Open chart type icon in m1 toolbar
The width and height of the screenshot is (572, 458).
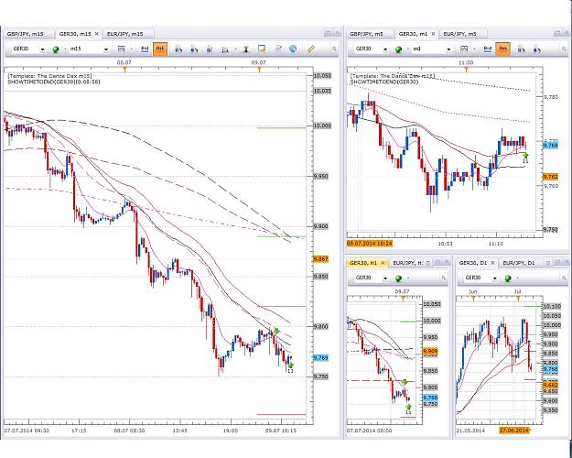click(464, 49)
